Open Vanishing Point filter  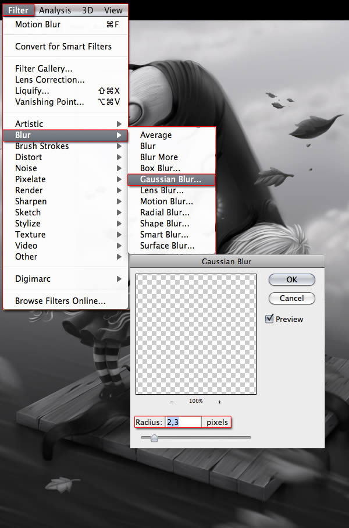click(x=65, y=102)
